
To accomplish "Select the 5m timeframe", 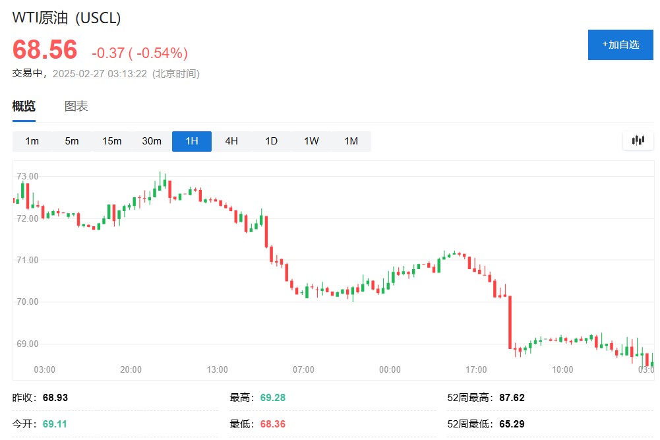I will (72, 141).
